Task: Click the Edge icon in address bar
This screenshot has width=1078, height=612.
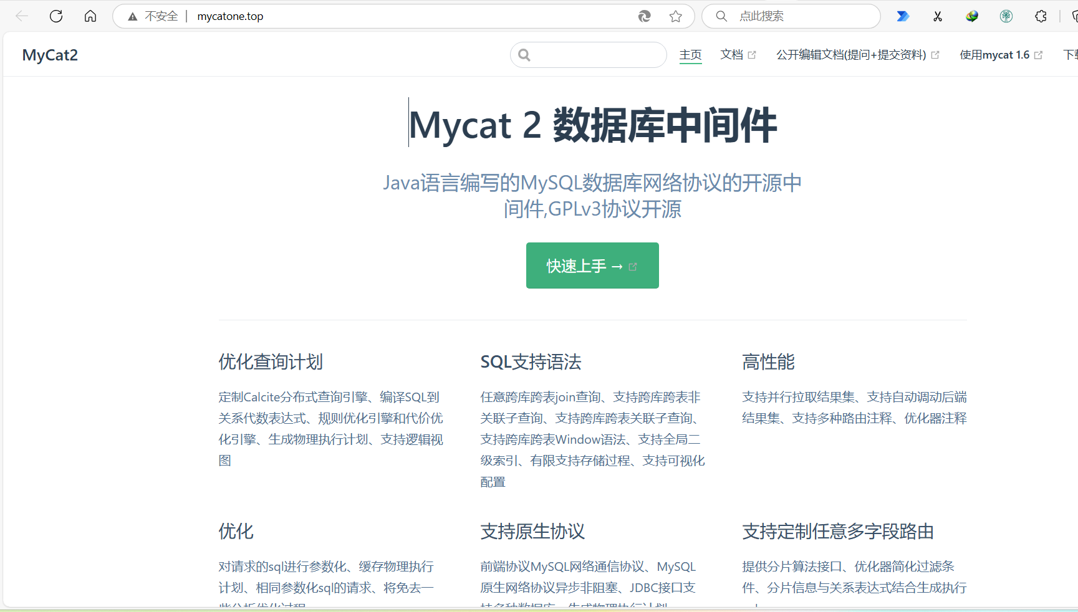Action: (x=645, y=16)
